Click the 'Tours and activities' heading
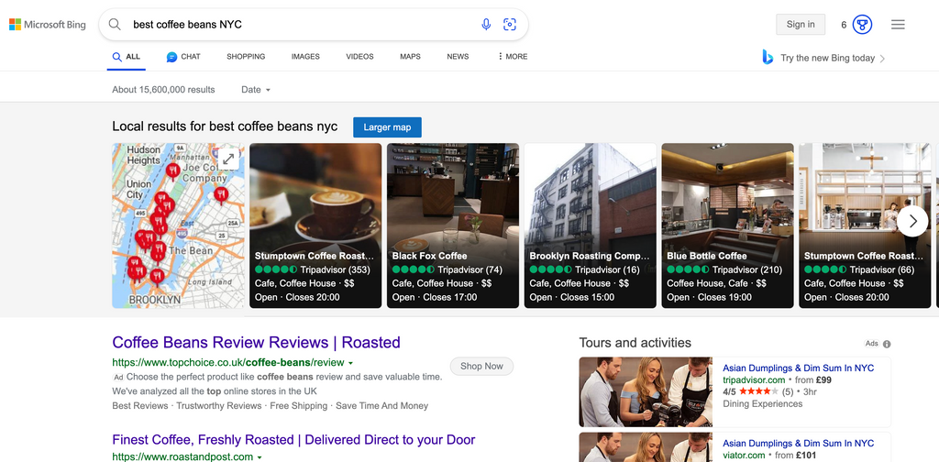 635,343
